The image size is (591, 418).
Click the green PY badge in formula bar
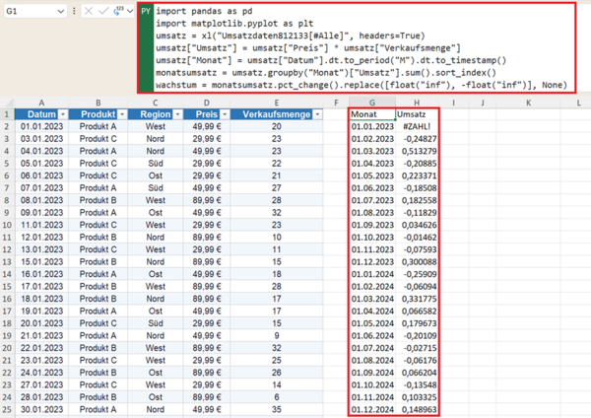pyautogui.click(x=146, y=11)
